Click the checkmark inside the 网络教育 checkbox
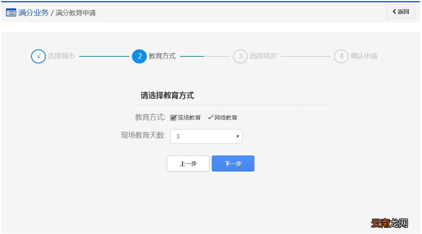This screenshot has width=422, height=234. click(x=210, y=117)
